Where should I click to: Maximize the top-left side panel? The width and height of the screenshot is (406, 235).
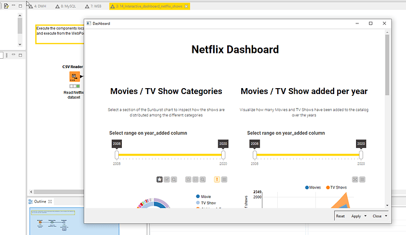(x=20, y=6)
